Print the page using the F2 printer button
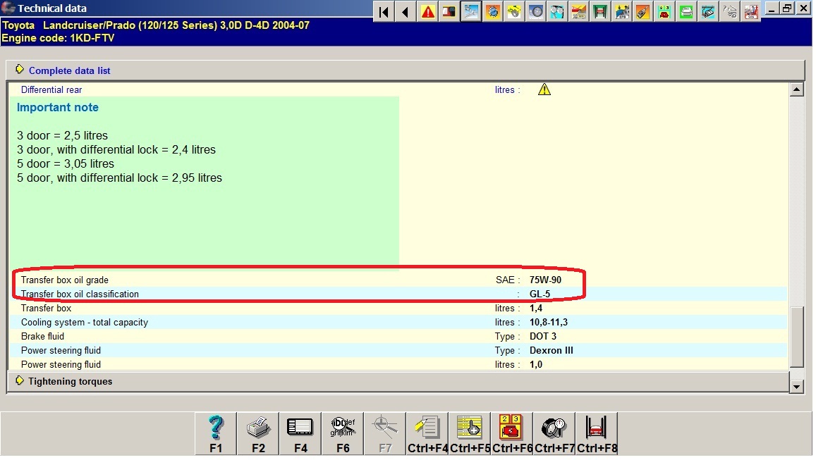The image size is (816, 460). pyautogui.click(x=258, y=433)
